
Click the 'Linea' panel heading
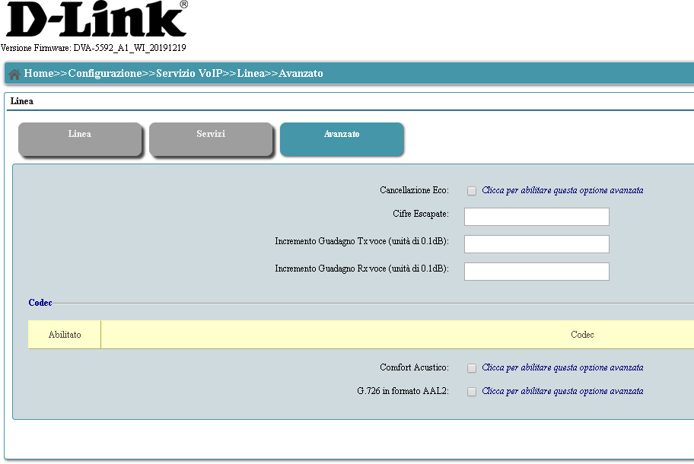(x=21, y=101)
